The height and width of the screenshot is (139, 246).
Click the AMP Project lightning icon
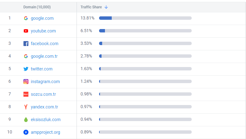(x=26, y=132)
